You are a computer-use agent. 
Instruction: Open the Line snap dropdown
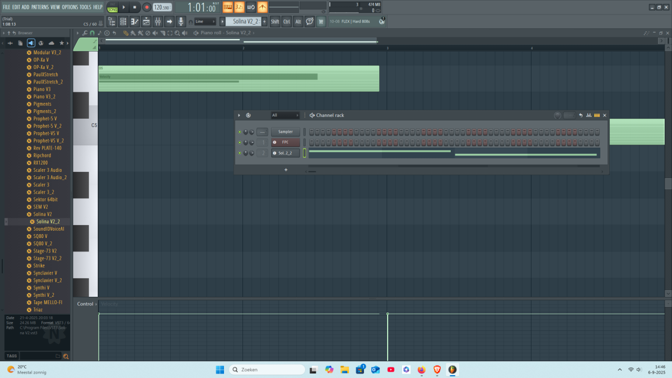click(x=205, y=21)
